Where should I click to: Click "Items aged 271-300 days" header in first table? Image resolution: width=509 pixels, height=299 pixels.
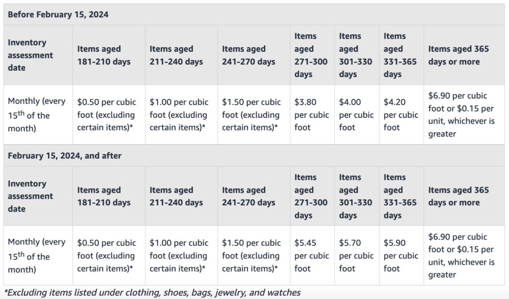pos(311,55)
